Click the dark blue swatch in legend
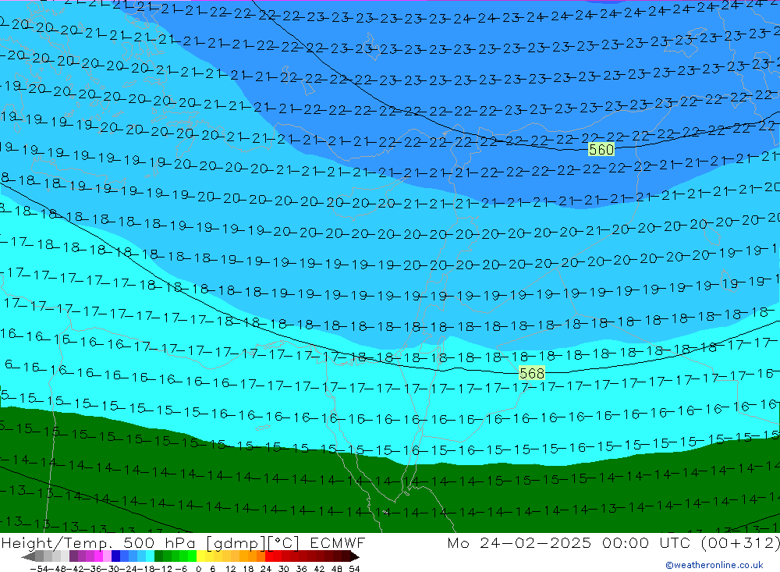The width and height of the screenshot is (780, 572). pos(115,556)
